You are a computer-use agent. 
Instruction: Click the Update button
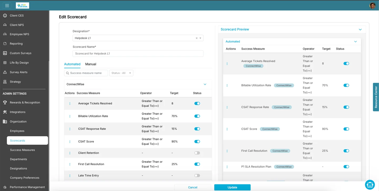coord(232,187)
